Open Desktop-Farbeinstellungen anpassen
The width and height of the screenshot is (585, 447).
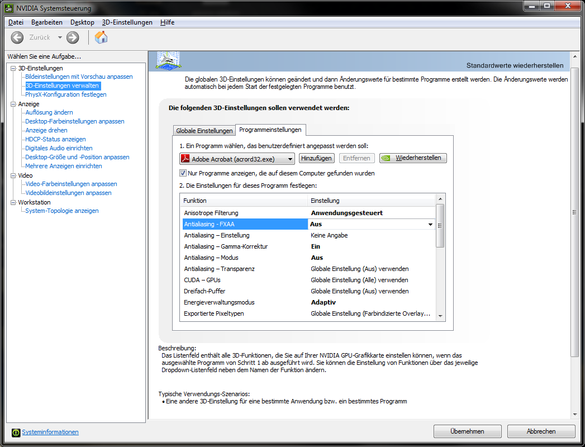point(75,121)
